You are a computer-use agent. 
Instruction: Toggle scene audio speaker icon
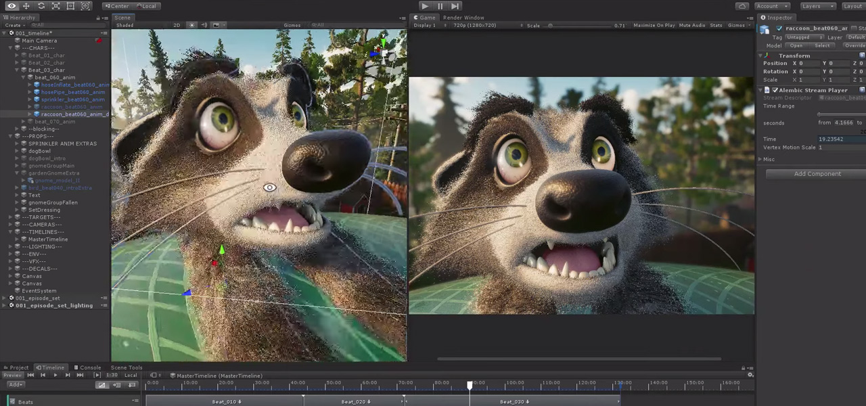[x=204, y=25]
